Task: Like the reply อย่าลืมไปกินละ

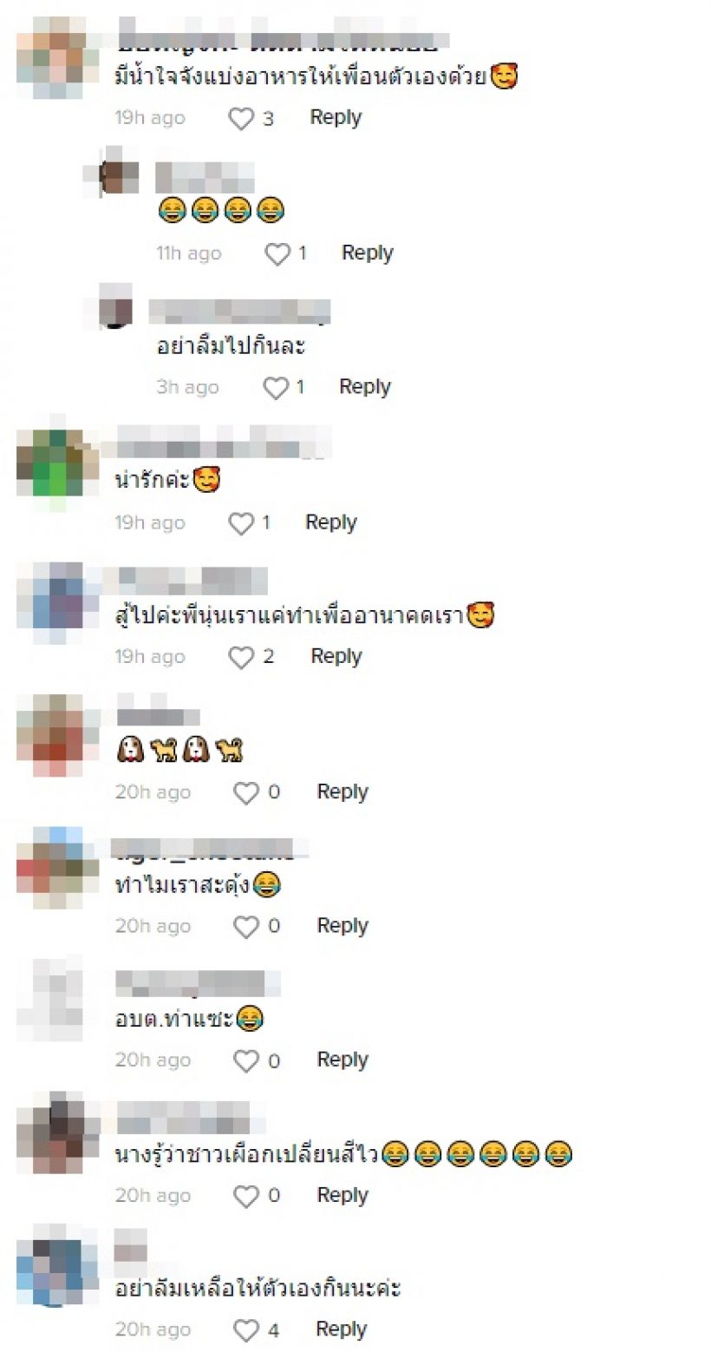Action: click(276, 388)
